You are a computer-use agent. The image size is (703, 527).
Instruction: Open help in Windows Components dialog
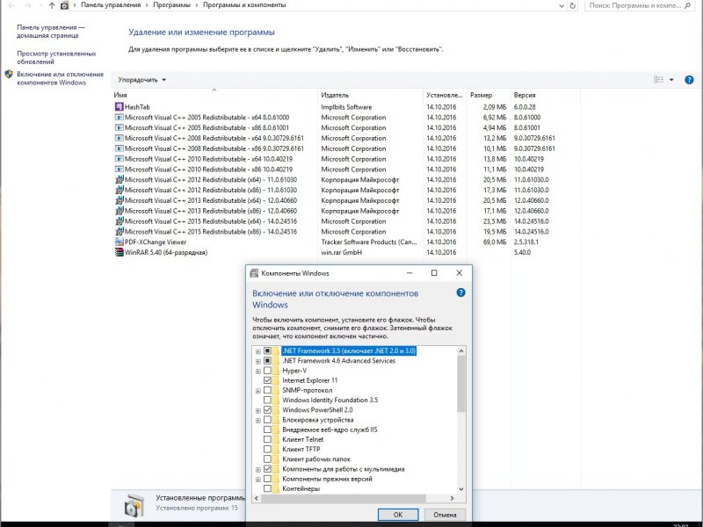[460, 292]
